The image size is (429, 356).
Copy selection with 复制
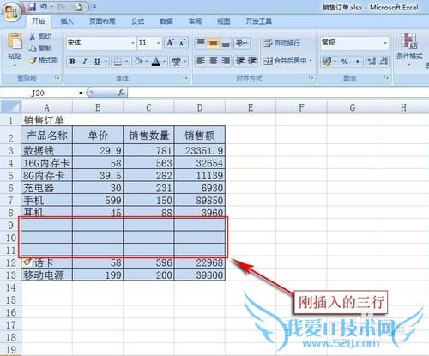click(40, 48)
